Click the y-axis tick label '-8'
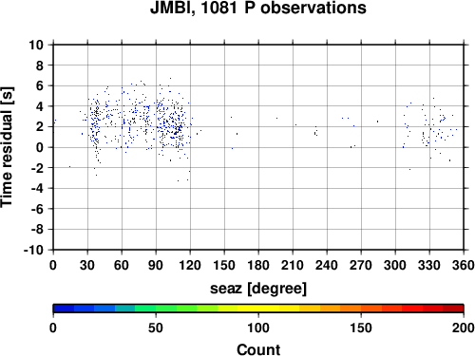 [x=37, y=229]
